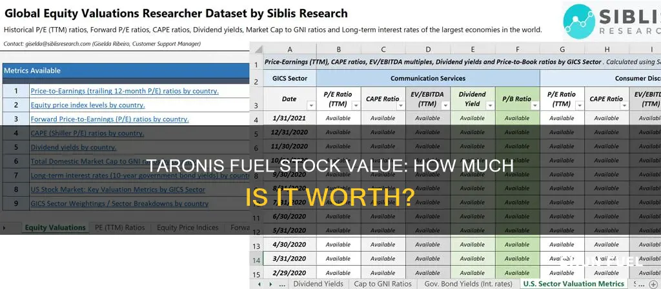
Task: Click the add new sheet plus icon
Action: (x=653, y=284)
